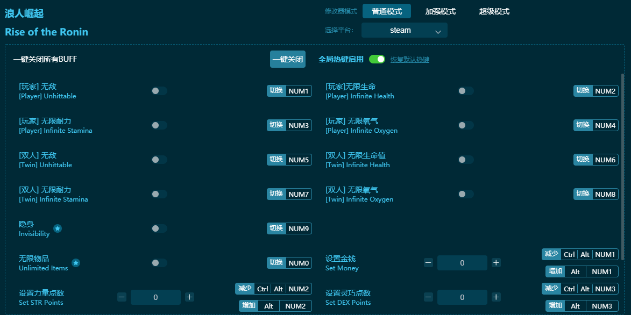Disable the global hotkey switch

pos(377,59)
